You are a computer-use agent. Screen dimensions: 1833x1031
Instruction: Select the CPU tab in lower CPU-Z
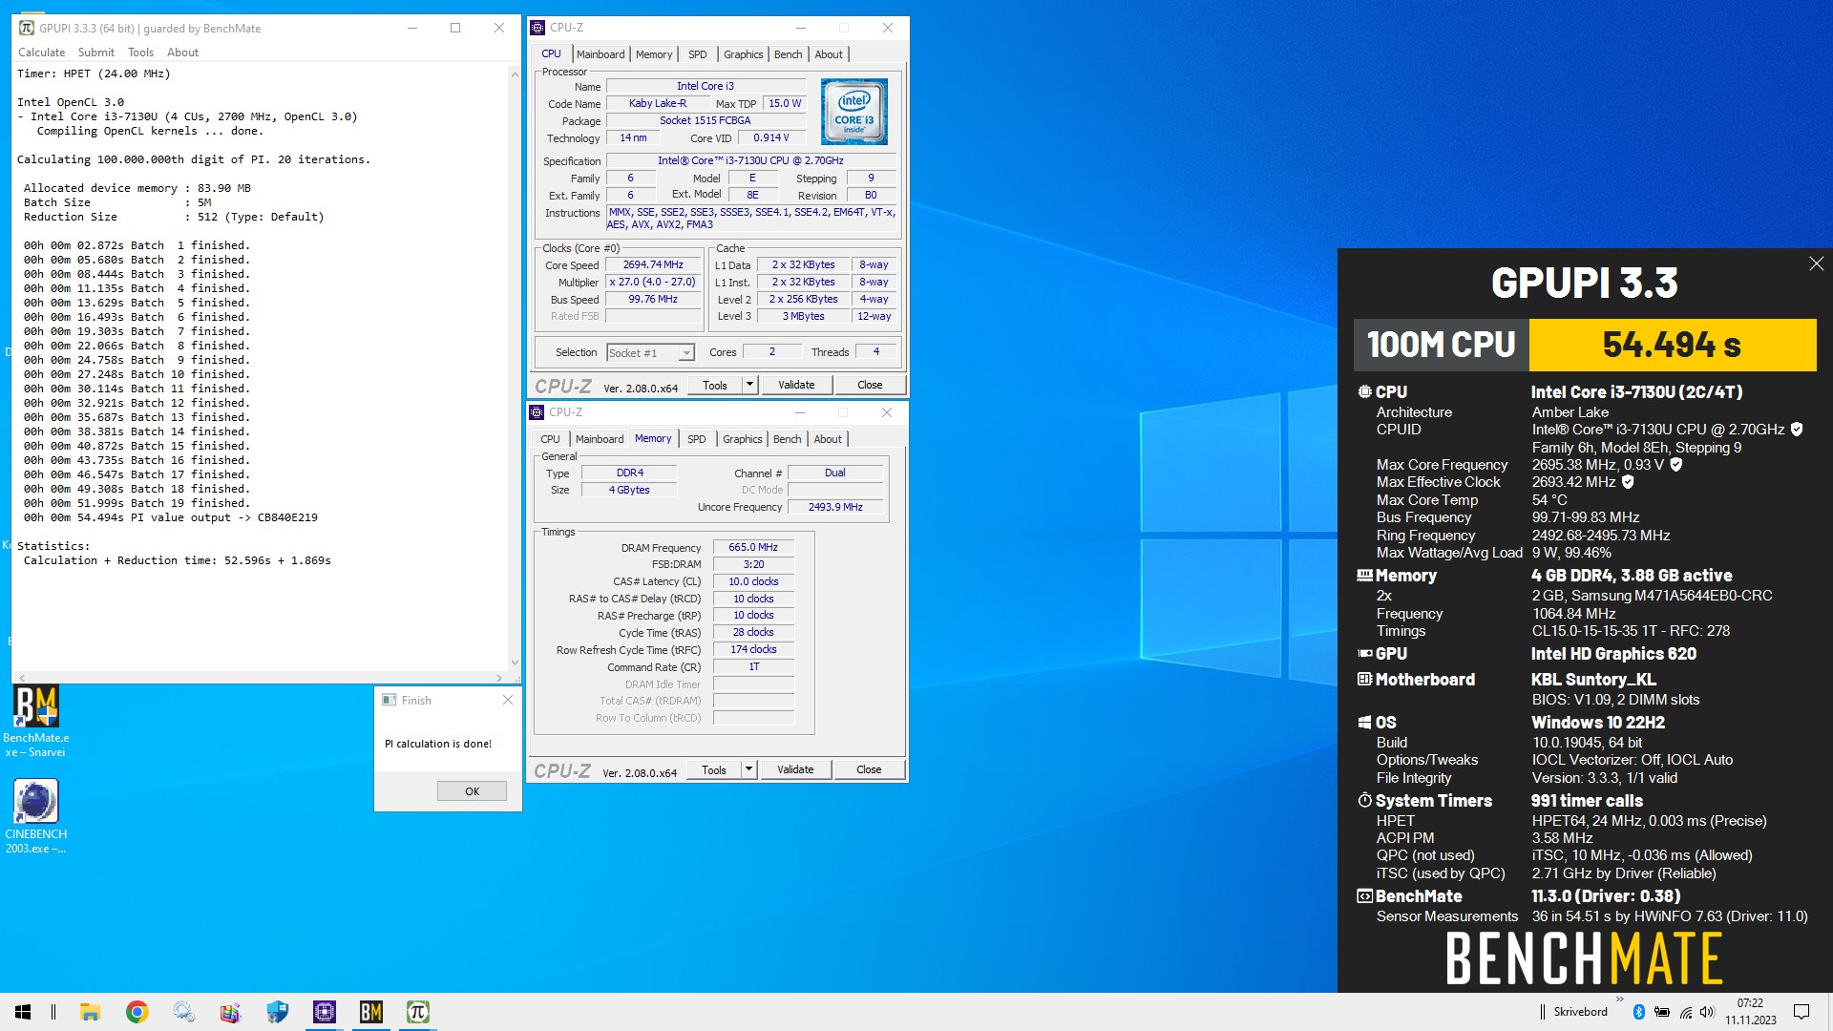pyautogui.click(x=551, y=439)
